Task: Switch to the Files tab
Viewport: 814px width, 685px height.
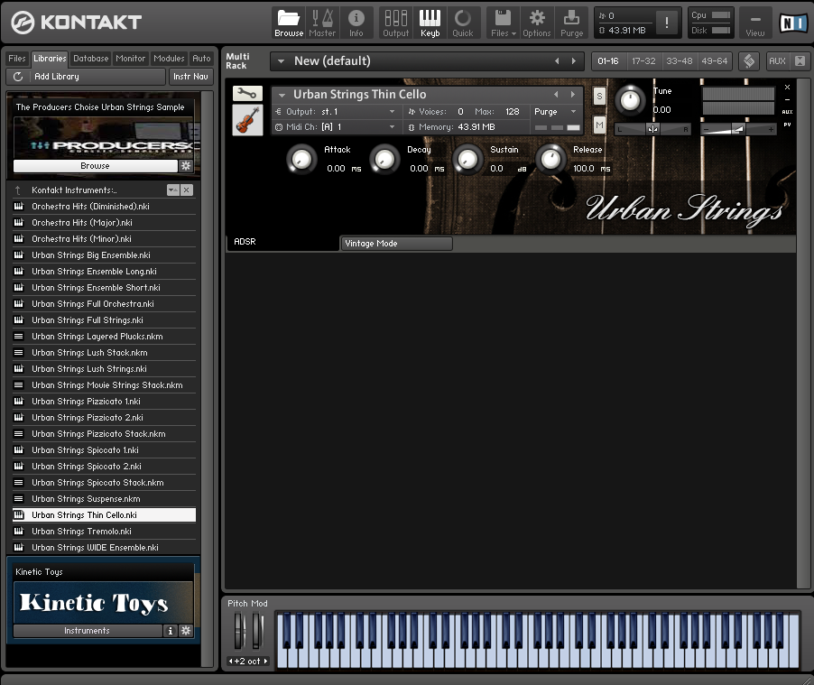Action: click(x=17, y=59)
